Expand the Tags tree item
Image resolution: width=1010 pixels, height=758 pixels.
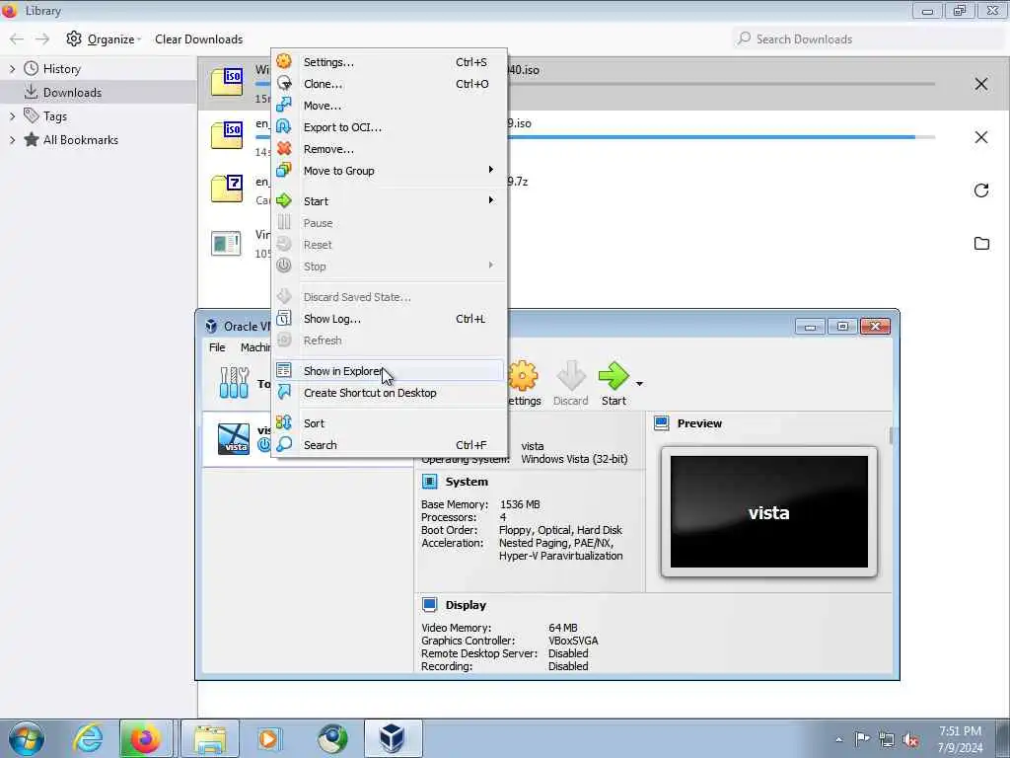(x=12, y=116)
